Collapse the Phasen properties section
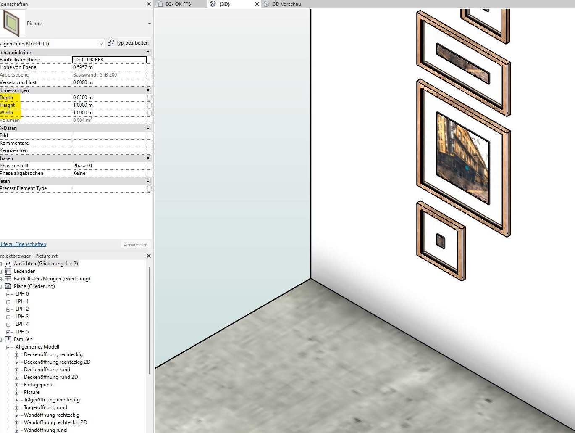 pyautogui.click(x=147, y=158)
